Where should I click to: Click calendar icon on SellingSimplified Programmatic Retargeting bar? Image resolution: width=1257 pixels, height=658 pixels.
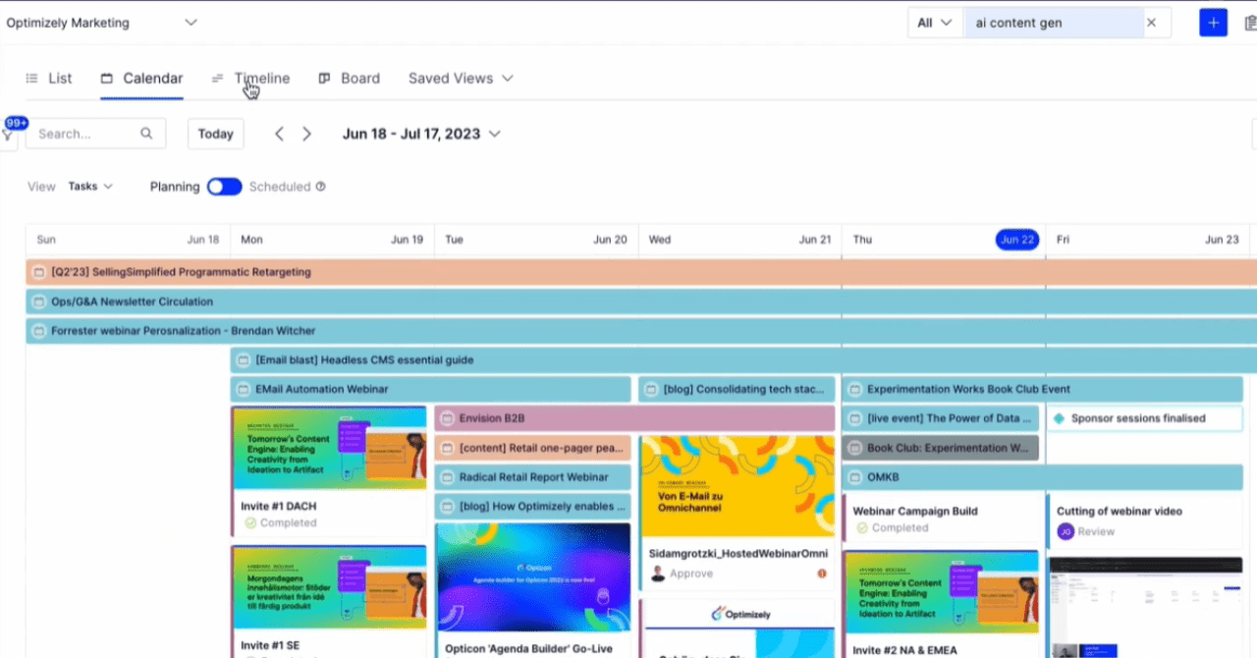coord(39,272)
